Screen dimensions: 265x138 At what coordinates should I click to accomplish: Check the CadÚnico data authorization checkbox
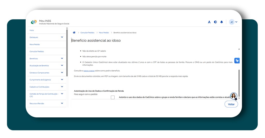click(x=113, y=97)
